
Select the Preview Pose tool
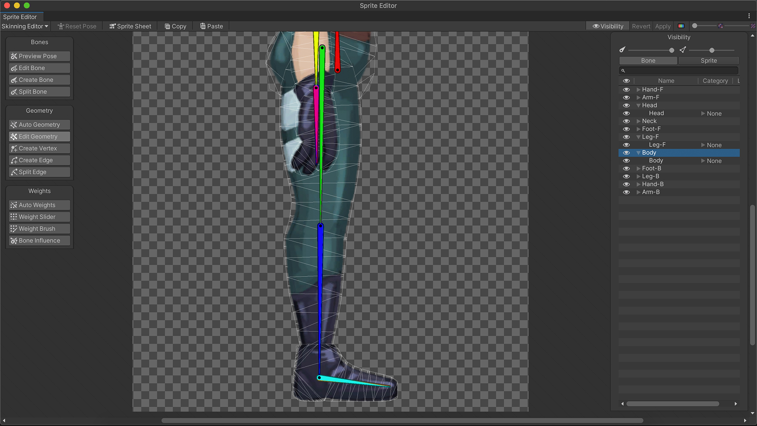(x=39, y=56)
